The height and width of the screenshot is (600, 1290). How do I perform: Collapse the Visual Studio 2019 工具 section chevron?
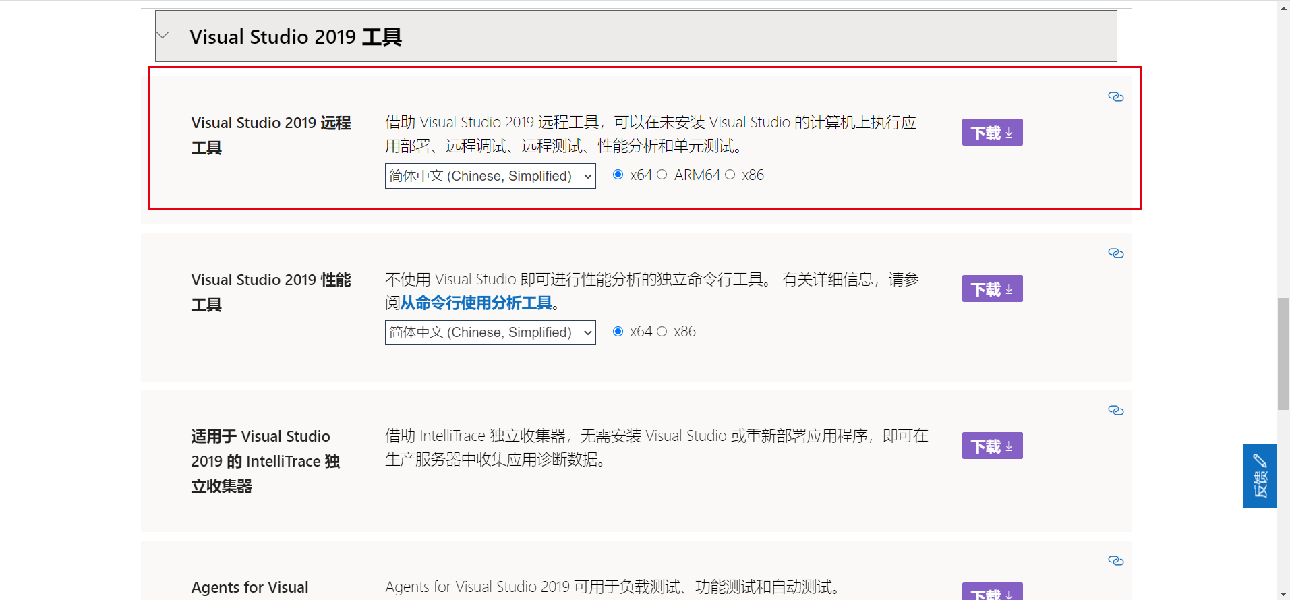pyautogui.click(x=163, y=35)
